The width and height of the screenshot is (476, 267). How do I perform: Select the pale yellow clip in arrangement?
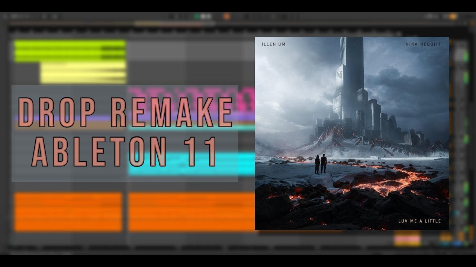83,72
